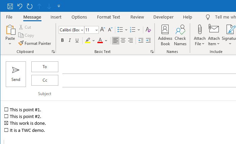Tick the 'It is a TWC demo.' checkbox
The width and height of the screenshot is (236, 144).
6,130
